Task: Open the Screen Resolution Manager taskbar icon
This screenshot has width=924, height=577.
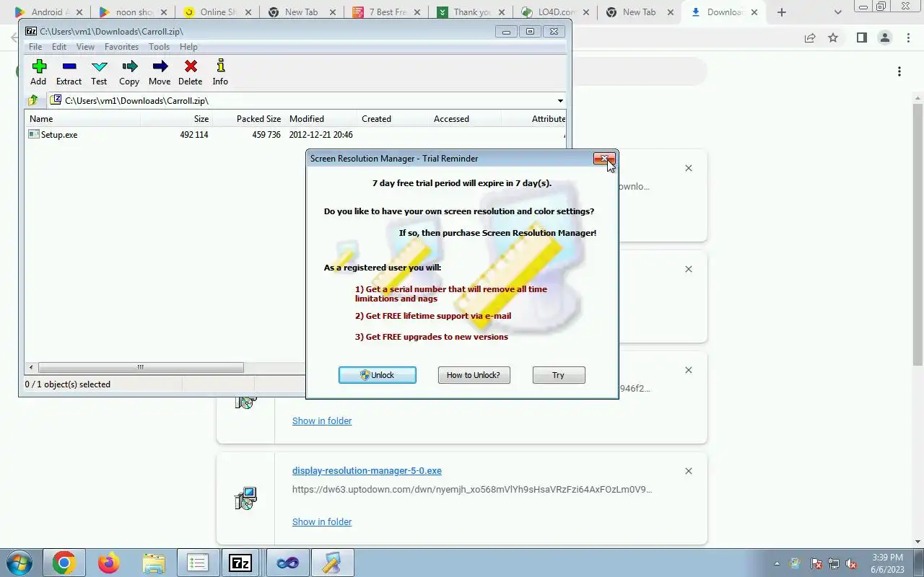Action: pyautogui.click(x=331, y=563)
